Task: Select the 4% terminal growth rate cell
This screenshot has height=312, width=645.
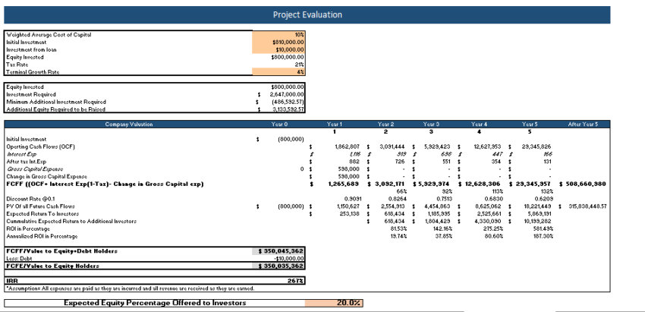Action: (278, 71)
